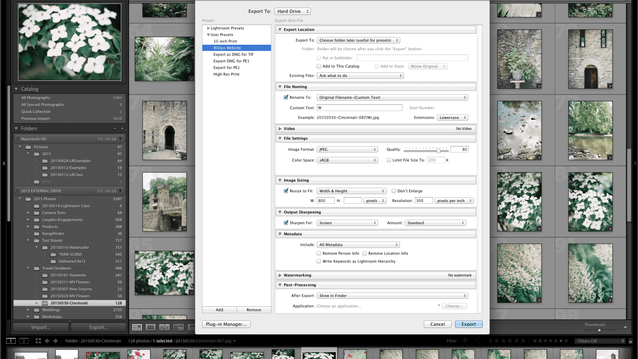Toggle Resize to Fit checkbox
This screenshot has height=359, width=638.
(286, 191)
